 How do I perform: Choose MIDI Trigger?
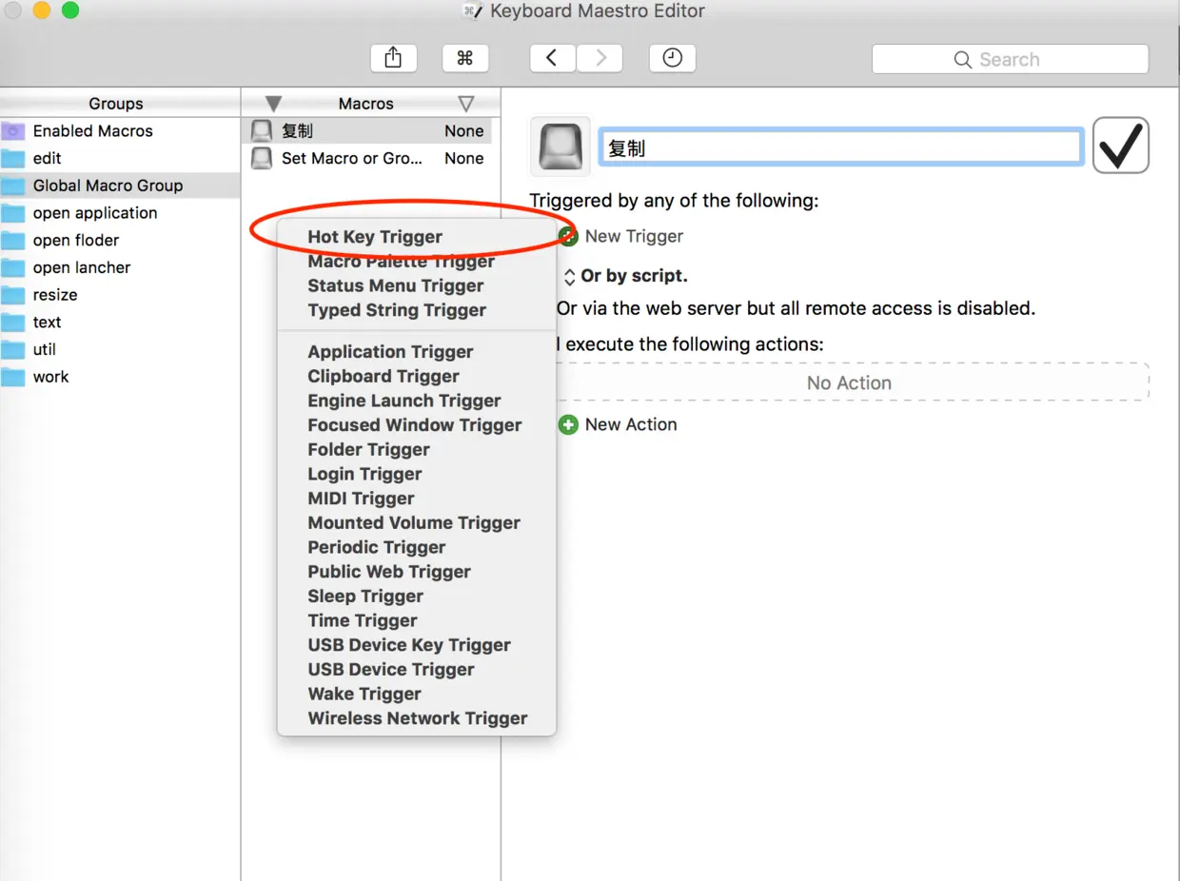pos(417,499)
